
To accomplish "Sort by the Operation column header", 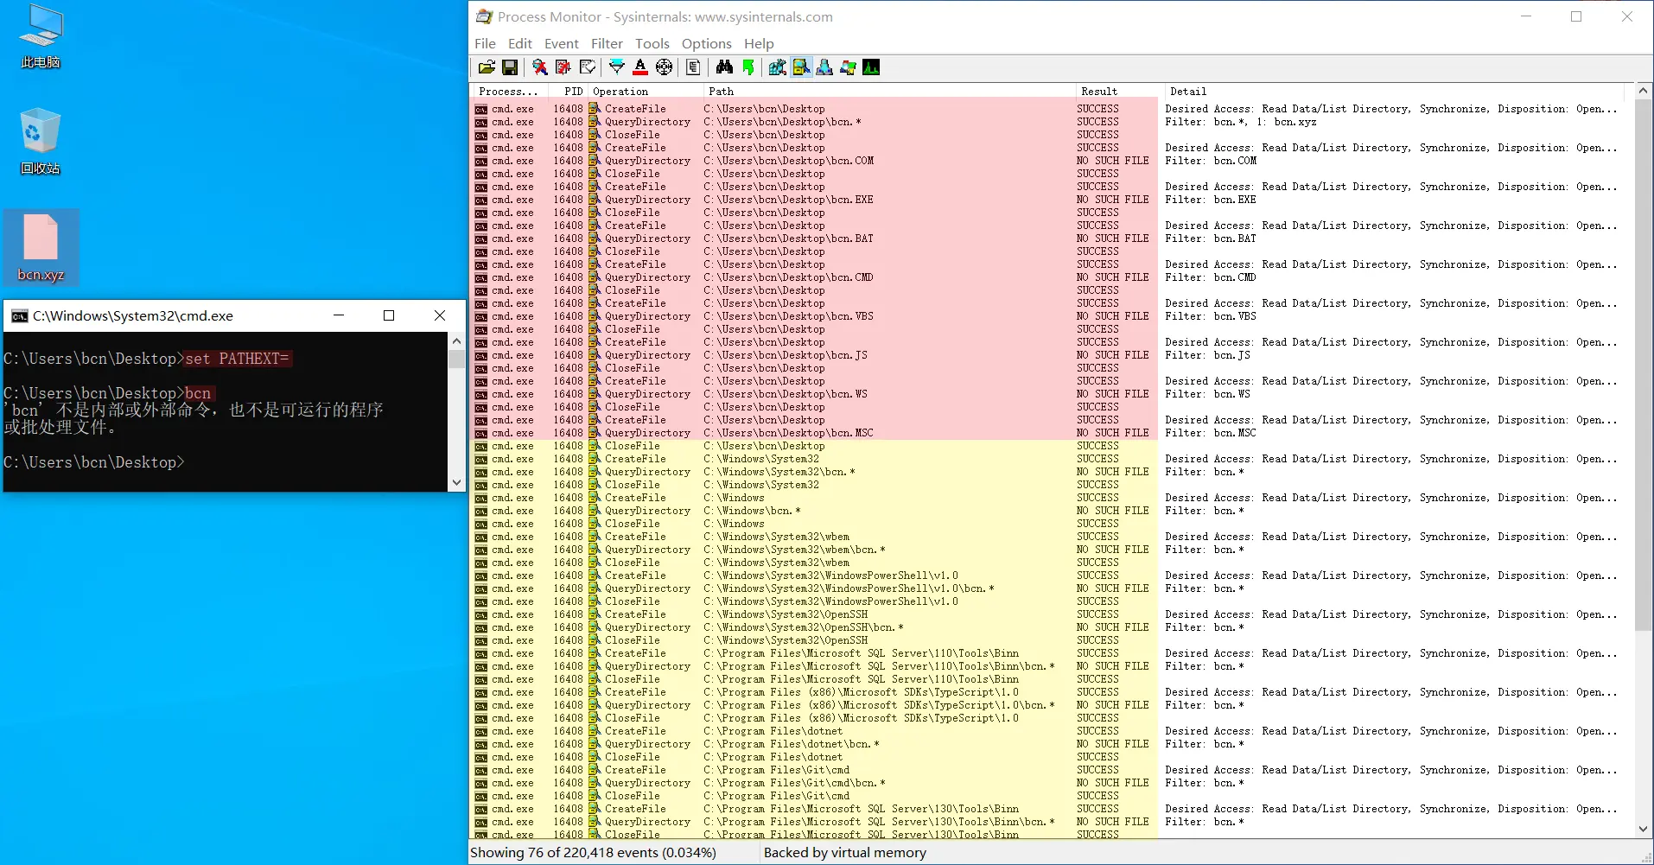I will click(x=645, y=91).
